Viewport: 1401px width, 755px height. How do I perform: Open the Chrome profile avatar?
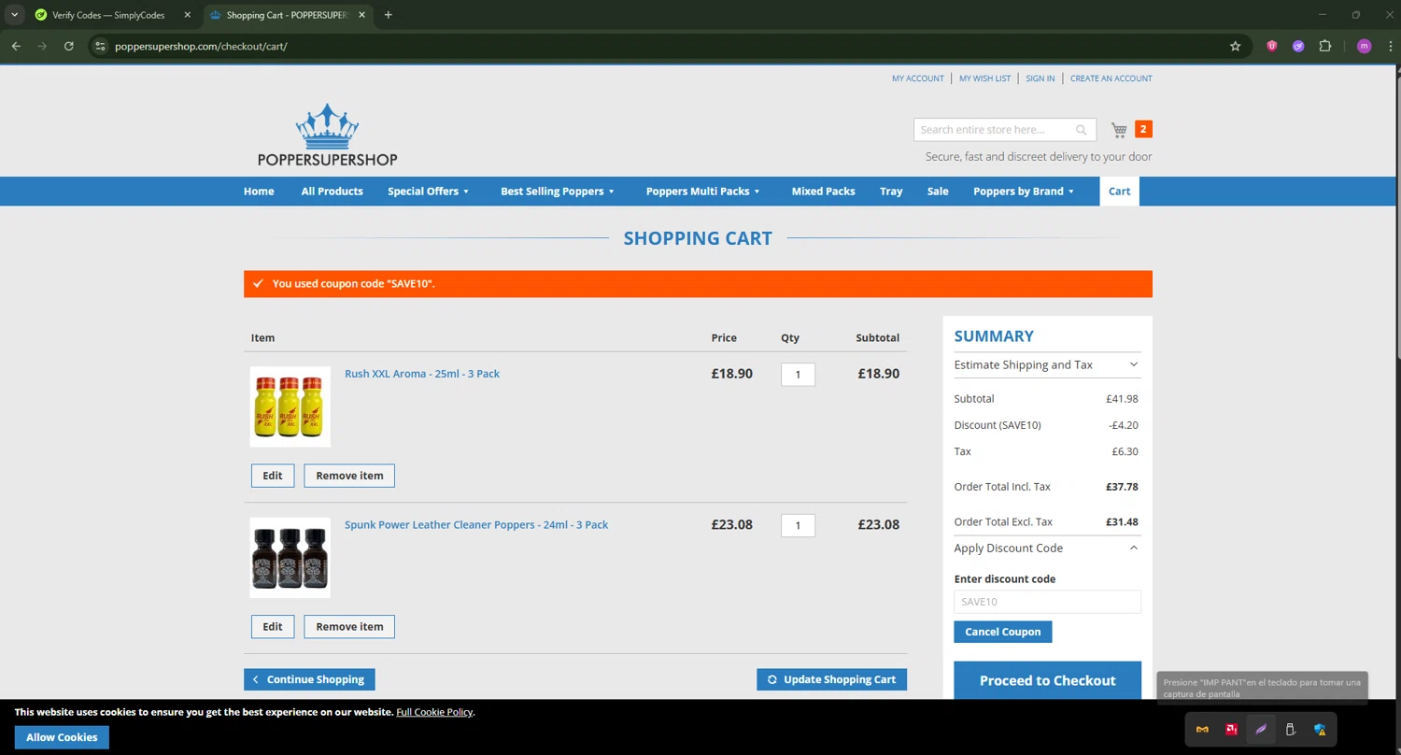point(1364,46)
